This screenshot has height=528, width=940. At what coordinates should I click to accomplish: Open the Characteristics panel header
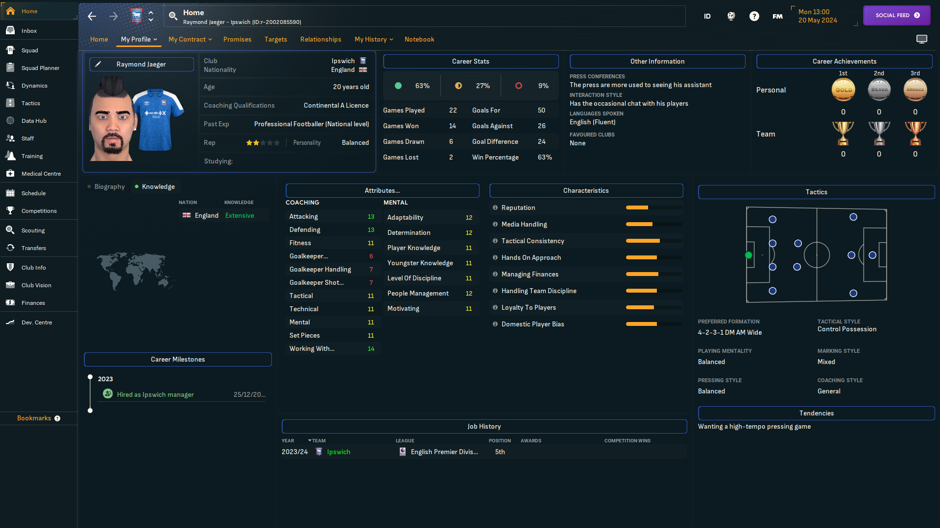click(x=586, y=190)
